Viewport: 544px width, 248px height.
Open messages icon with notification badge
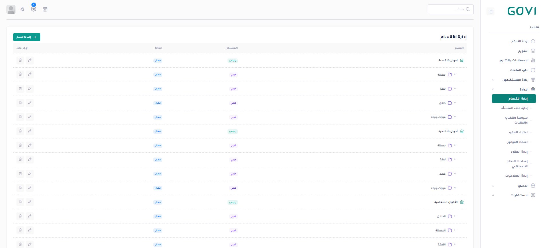[34, 9]
